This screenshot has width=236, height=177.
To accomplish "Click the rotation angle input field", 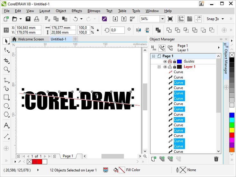I will (x=117, y=30).
